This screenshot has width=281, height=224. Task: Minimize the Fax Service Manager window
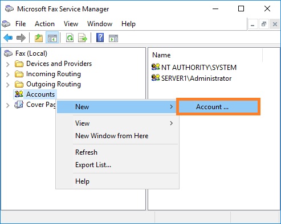point(215,9)
